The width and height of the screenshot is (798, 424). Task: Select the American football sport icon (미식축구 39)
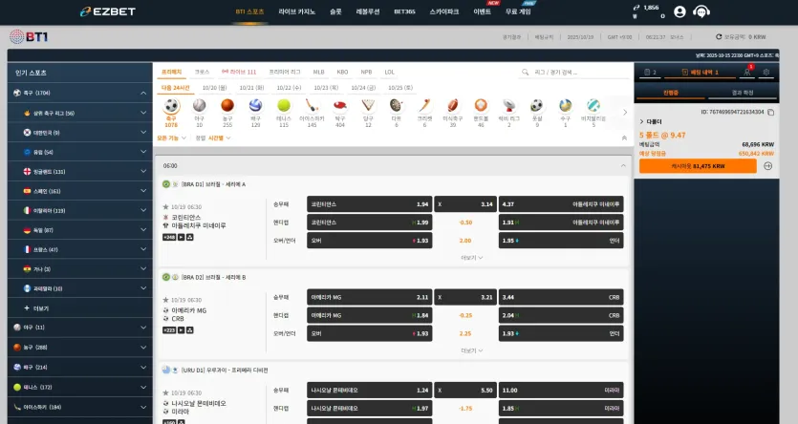coord(452,105)
